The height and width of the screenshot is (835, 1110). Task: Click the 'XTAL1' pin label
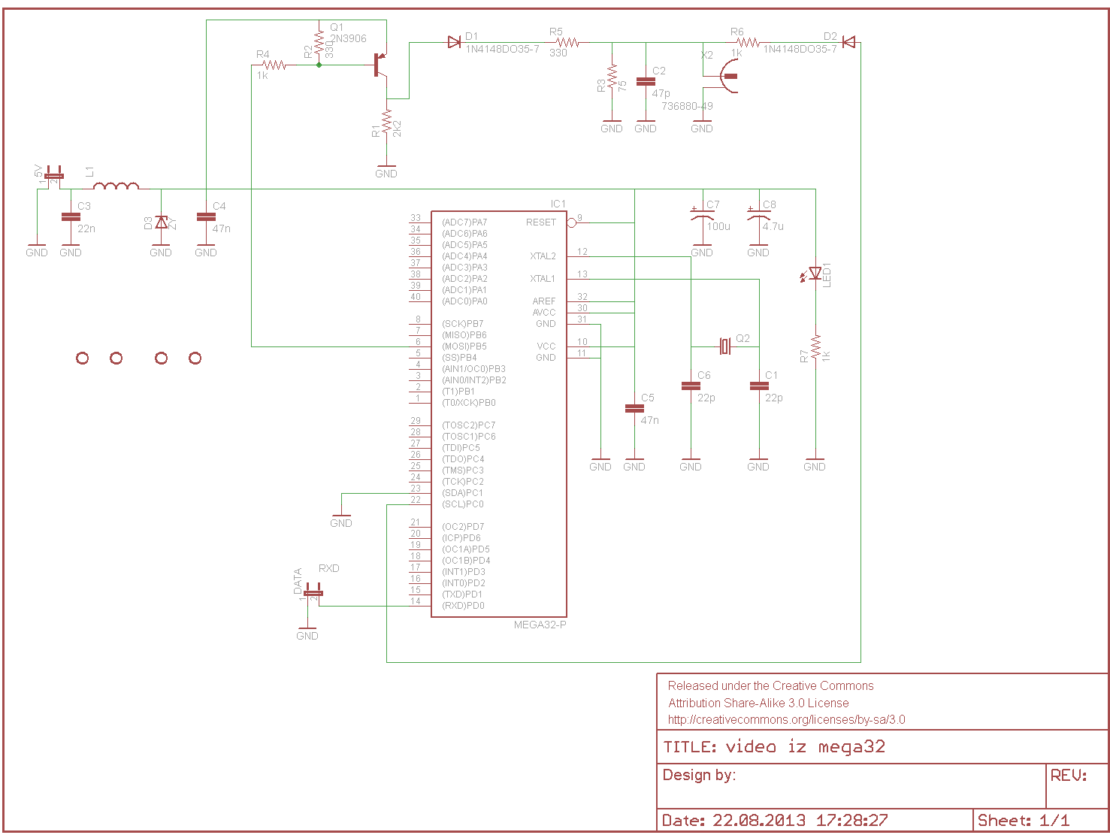pos(543,279)
